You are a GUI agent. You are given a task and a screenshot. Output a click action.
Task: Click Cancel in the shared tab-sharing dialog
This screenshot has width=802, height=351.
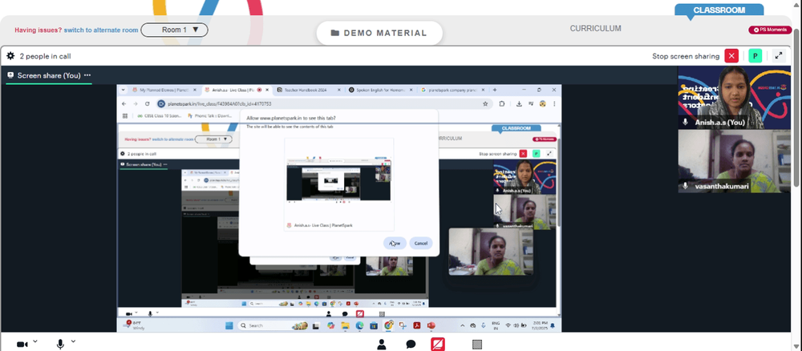[421, 243]
